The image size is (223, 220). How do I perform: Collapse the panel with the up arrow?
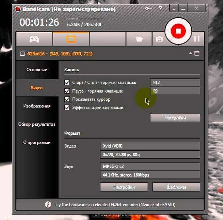pos(191,53)
